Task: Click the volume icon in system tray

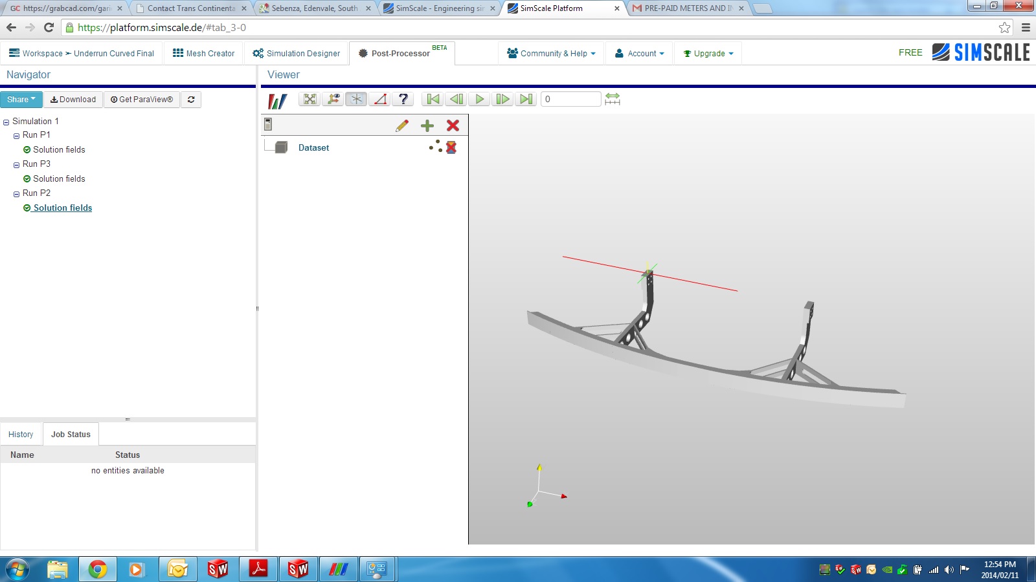Action: coord(949,570)
